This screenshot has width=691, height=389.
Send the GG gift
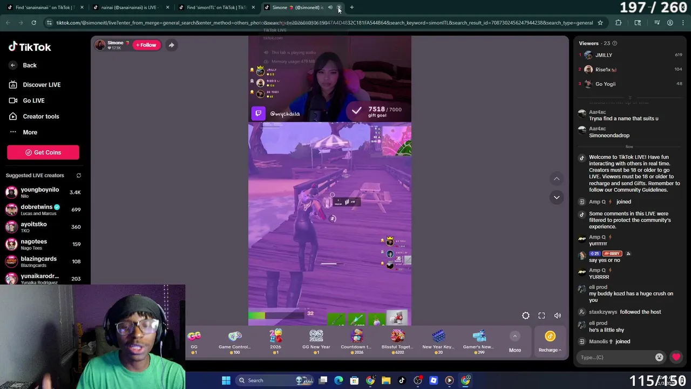point(194,342)
